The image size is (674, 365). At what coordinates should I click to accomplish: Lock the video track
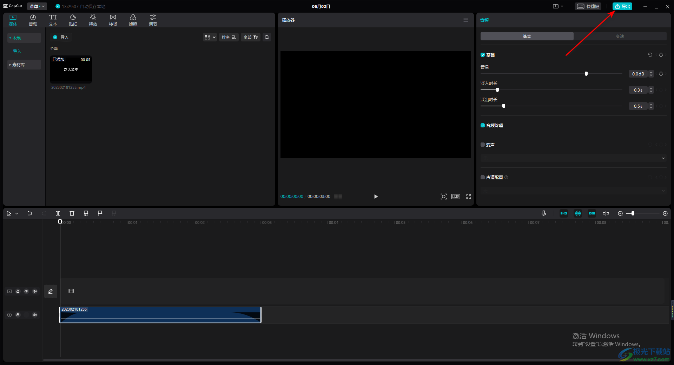click(18, 291)
